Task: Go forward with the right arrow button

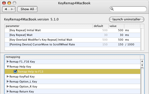Action: click(12, 9)
